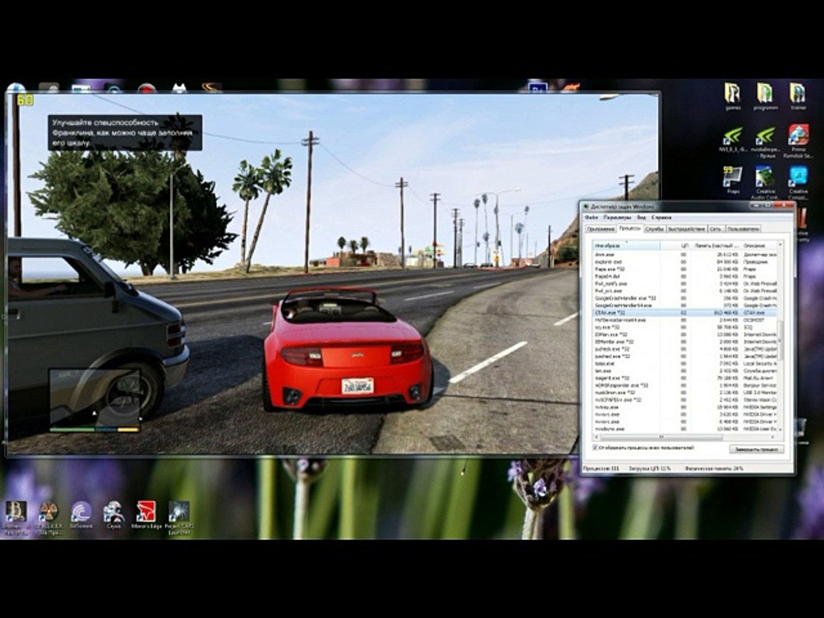Open the Файл menu in Task Manager
Screen dimensions: 824x618
592,217
